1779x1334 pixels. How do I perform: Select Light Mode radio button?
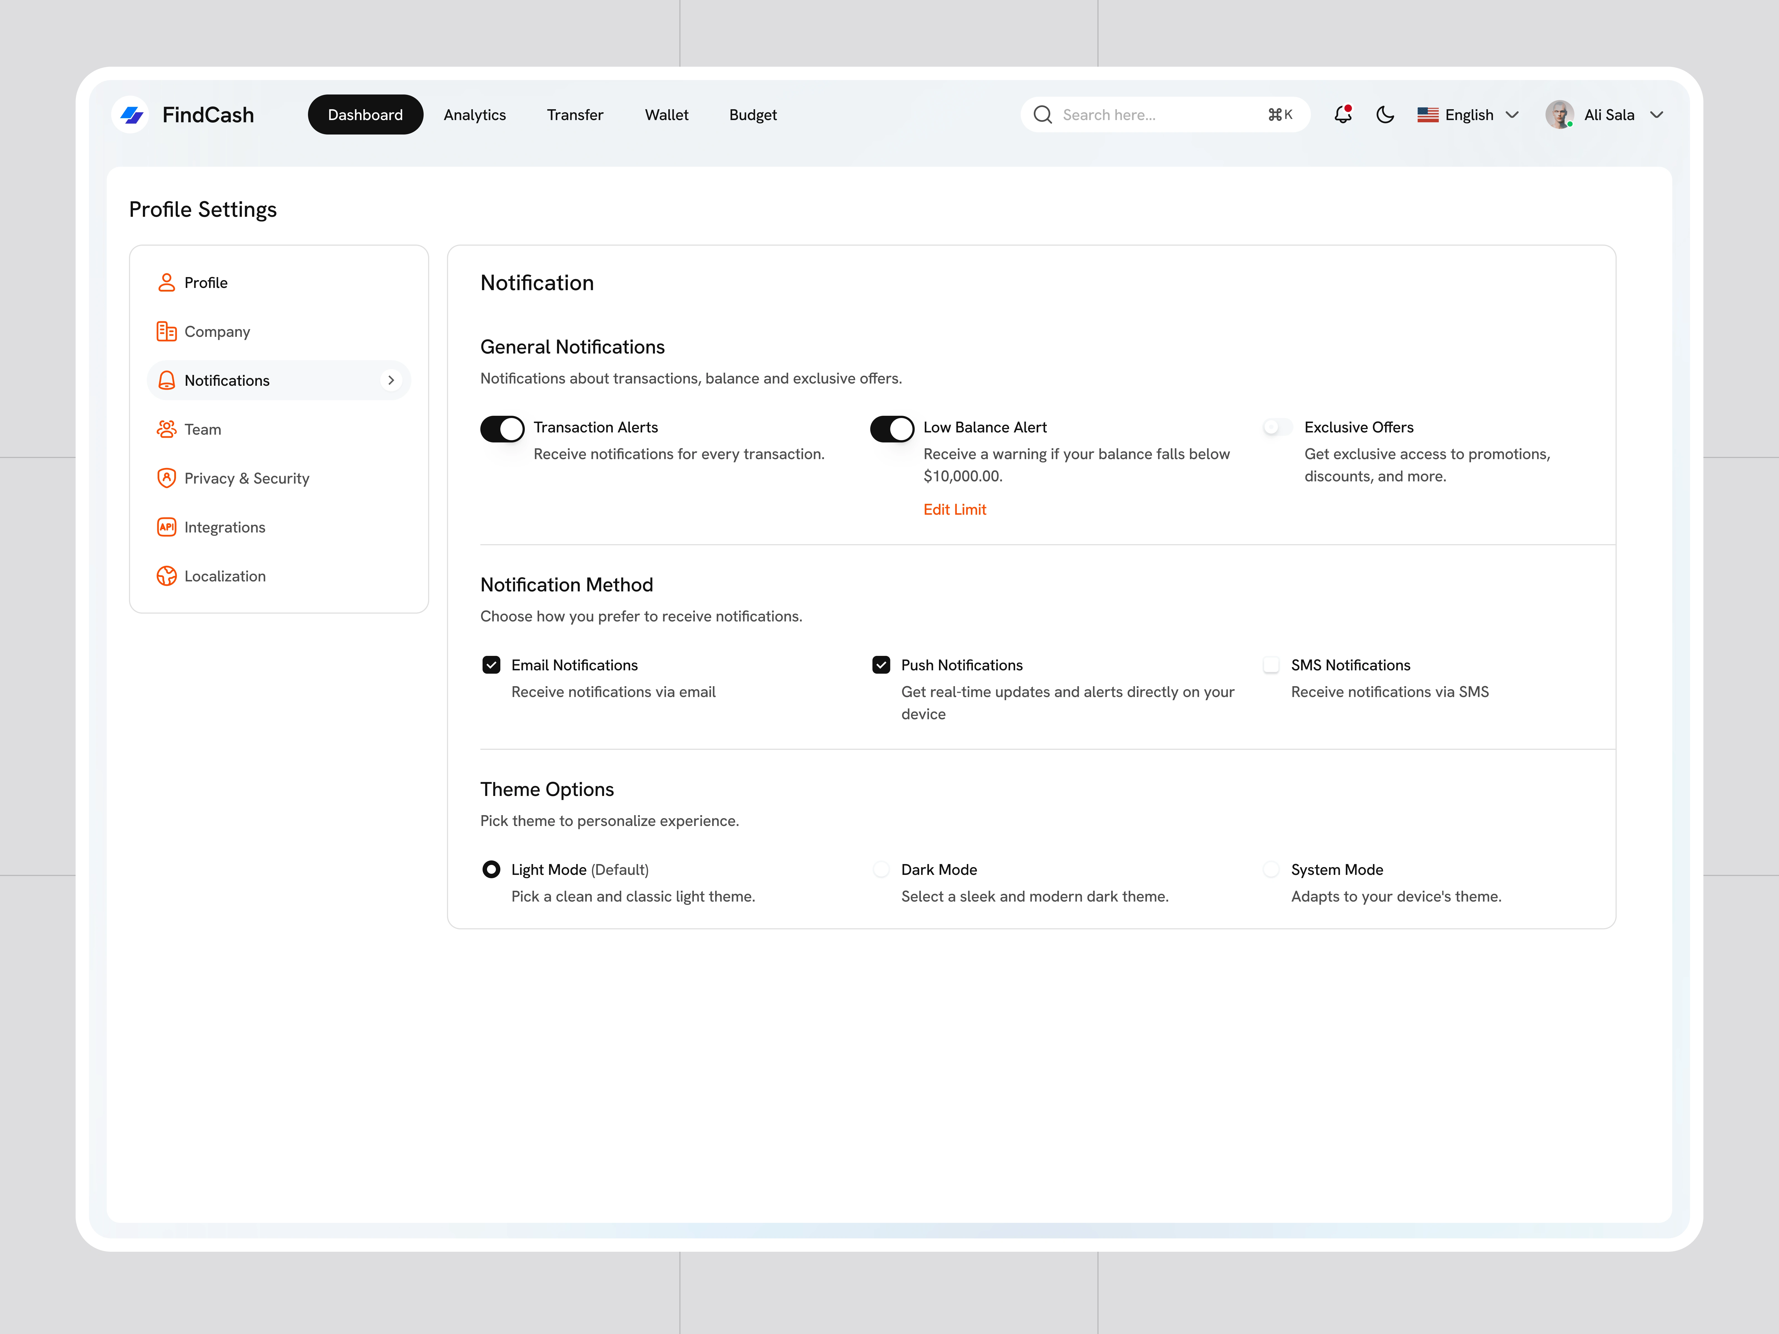pyautogui.click(x=491, y=869)
